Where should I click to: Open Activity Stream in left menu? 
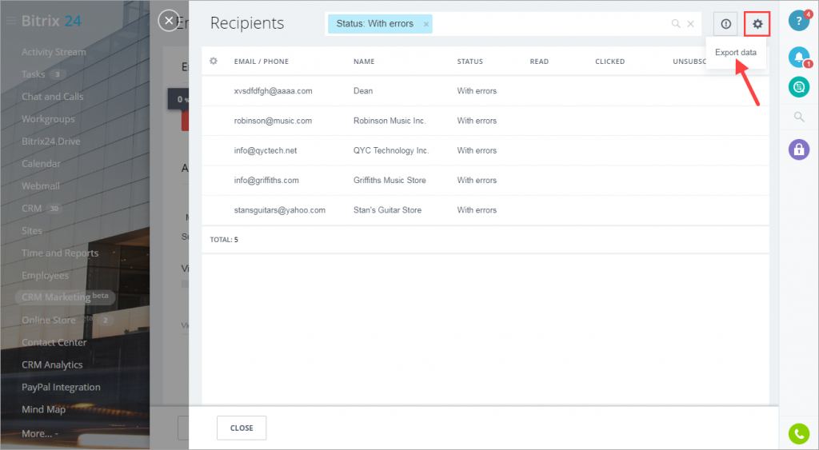tap(54, 52)
